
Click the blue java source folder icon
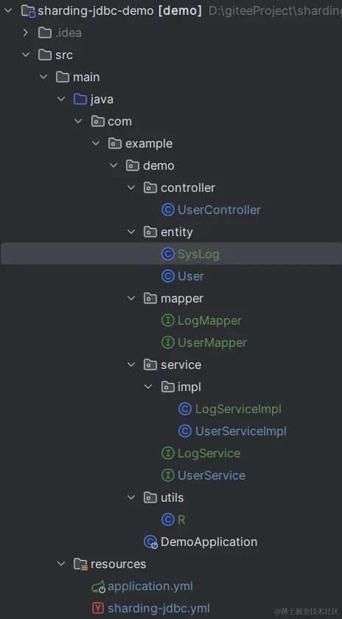pyautogui.click(x=80, y=99)
